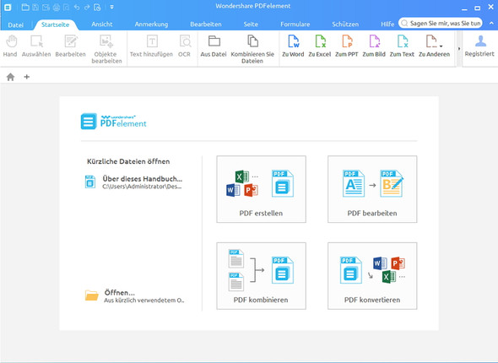Click the Wondershare PDFelement logo
Viewport: 498px width, 363px height.
pos(114,122)
